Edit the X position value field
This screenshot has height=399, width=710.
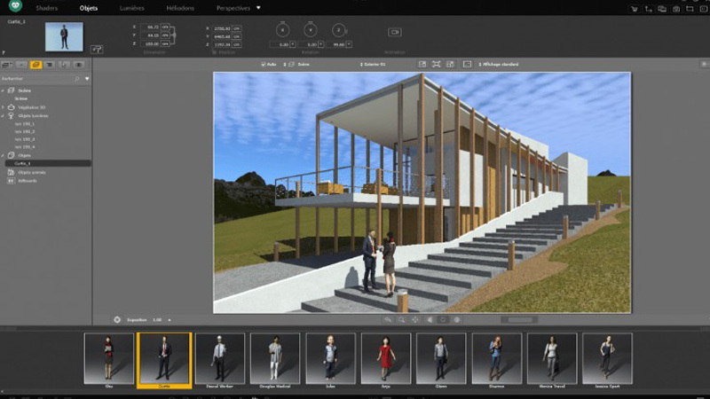(221, 28)
